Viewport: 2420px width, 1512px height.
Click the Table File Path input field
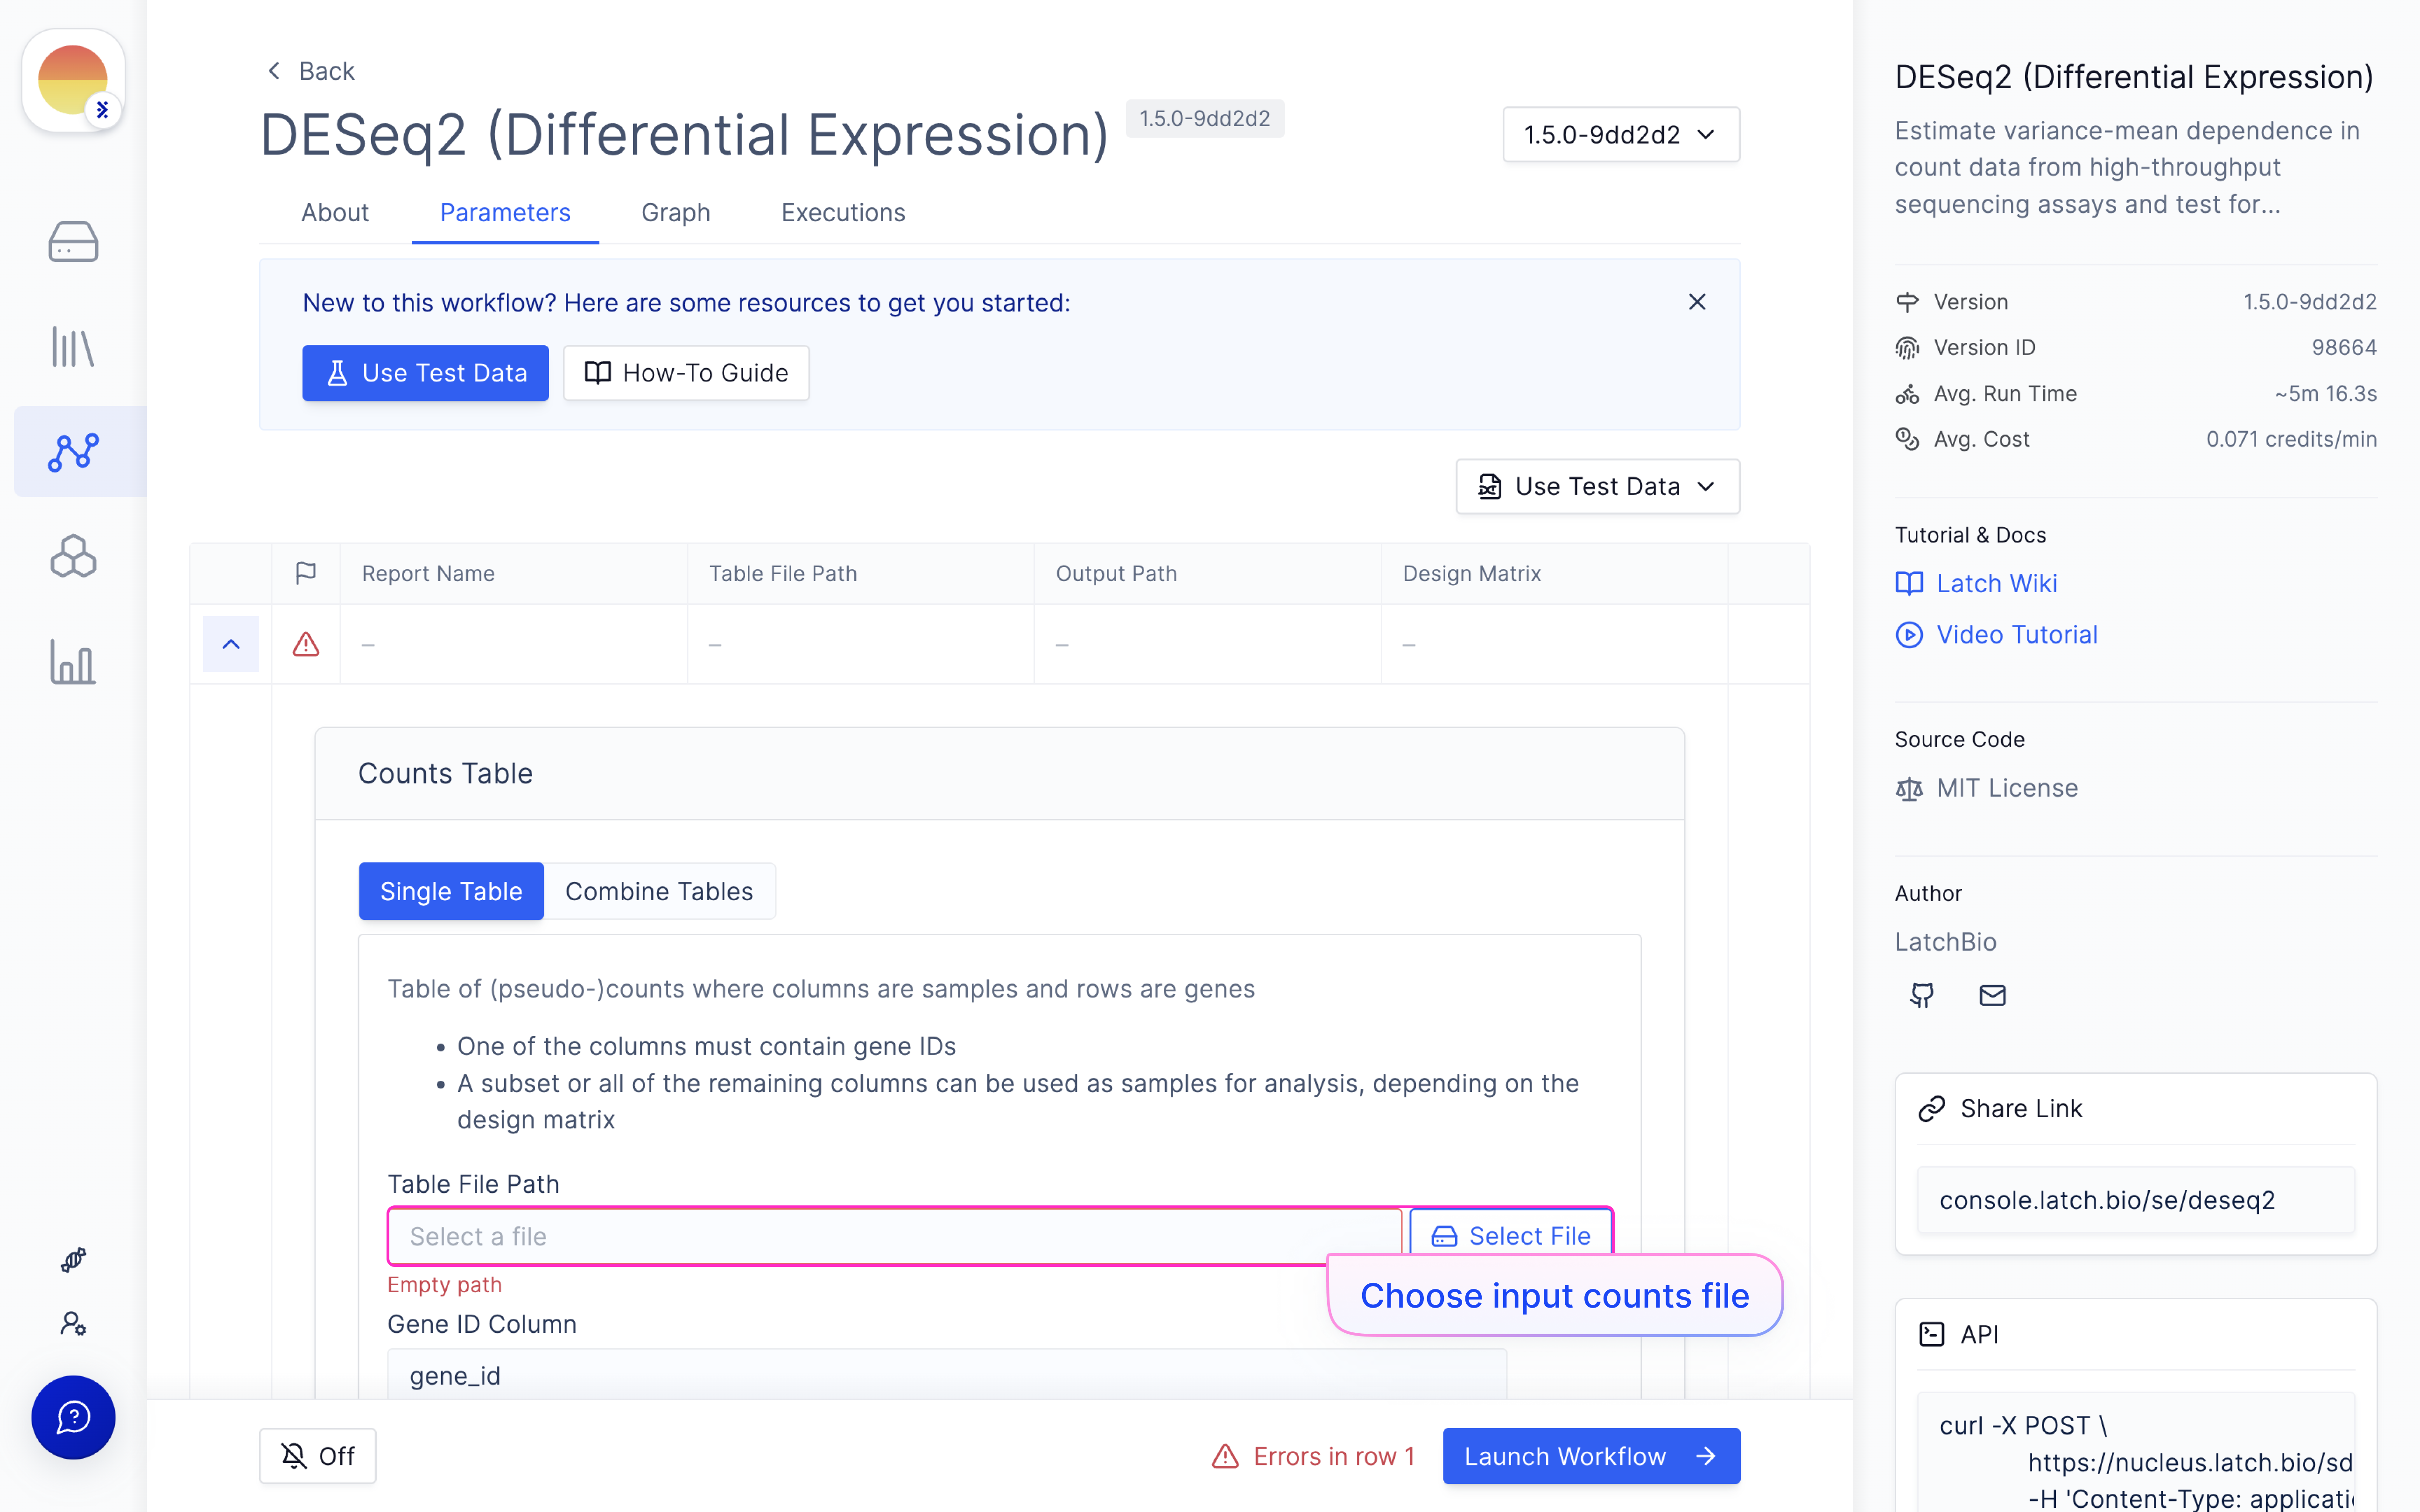point(895,1237)
